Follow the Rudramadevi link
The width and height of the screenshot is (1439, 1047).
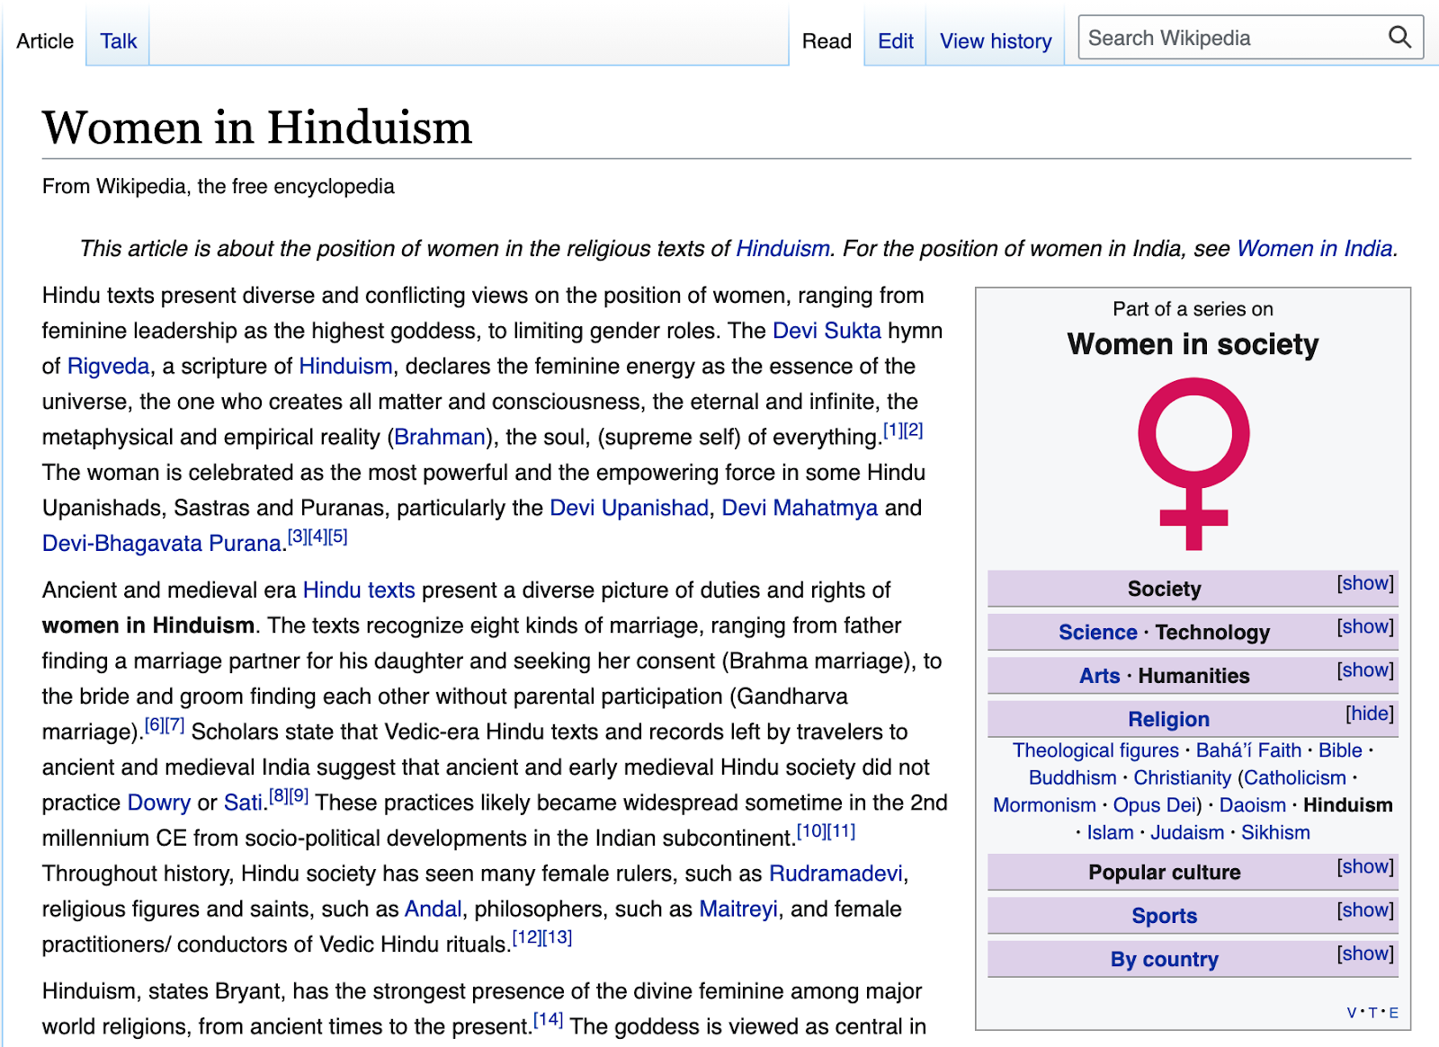[x=836, y=874]
